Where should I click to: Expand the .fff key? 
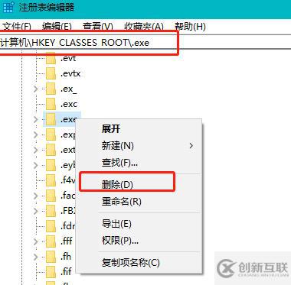36,241
